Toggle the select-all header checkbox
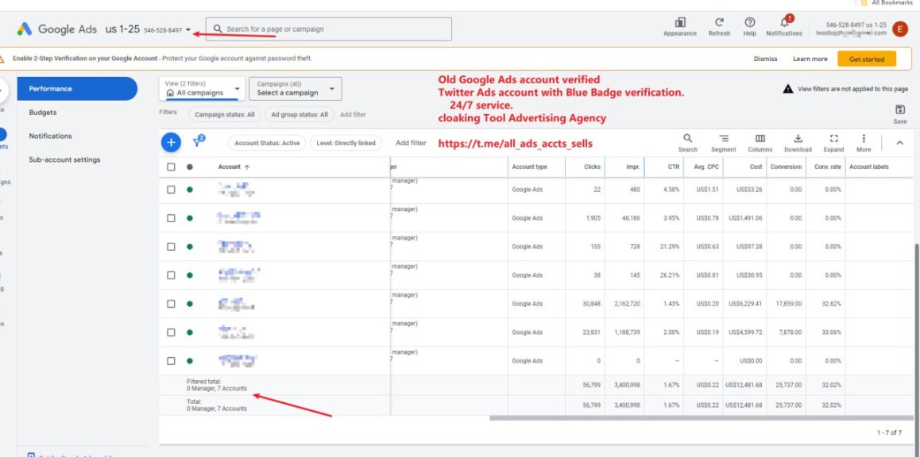Image resolution: width=920 pixels, height=457 pixels. [171, 167]
